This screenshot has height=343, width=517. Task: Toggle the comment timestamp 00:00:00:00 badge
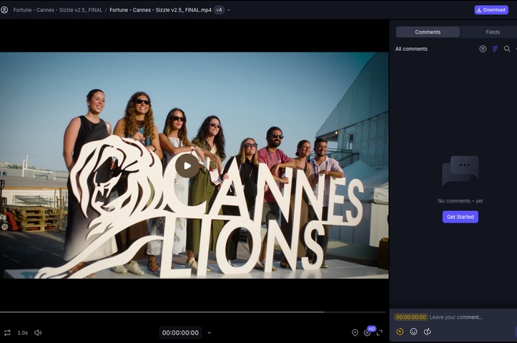[411, 317]
